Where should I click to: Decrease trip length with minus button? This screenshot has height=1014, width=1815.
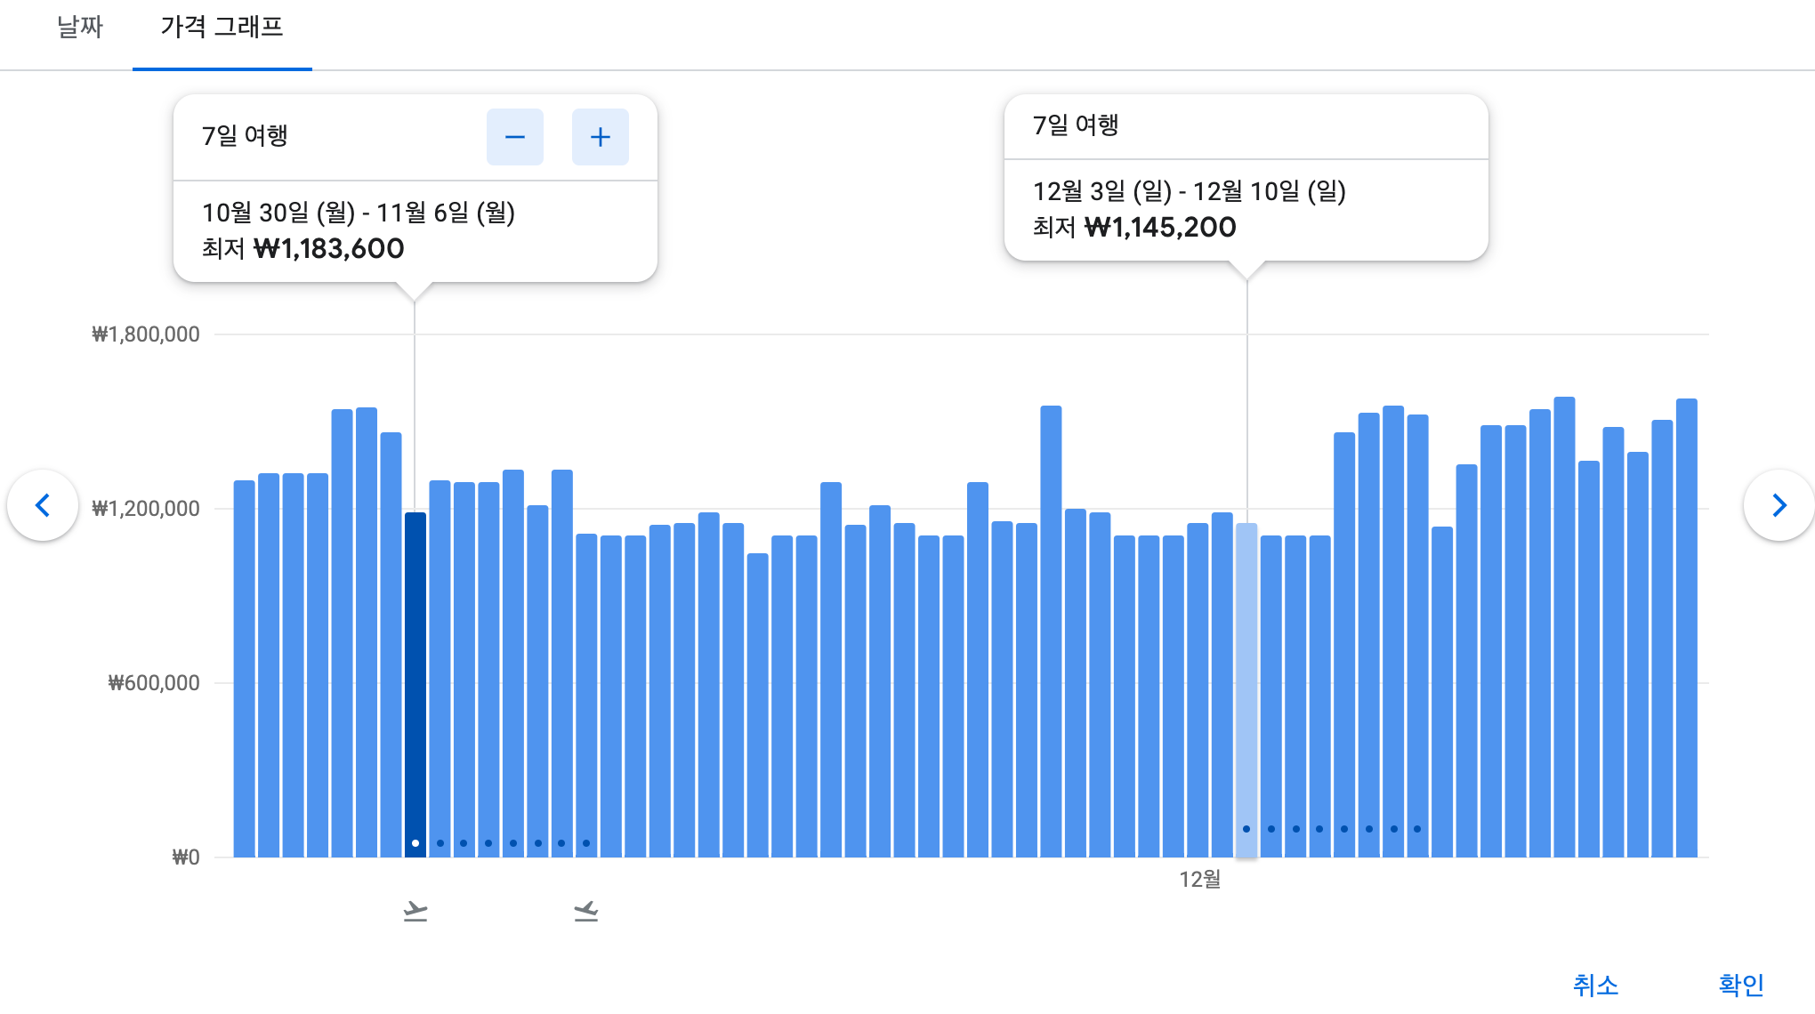pos(514,137)
